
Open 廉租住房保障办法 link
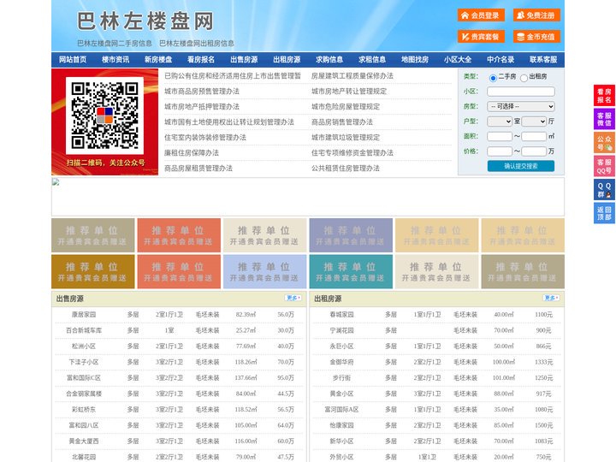(x=192, y=153)
